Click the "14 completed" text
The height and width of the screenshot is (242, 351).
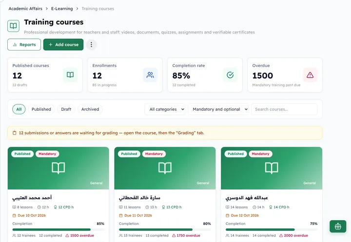pyautogui.click(x=264, y=236)
